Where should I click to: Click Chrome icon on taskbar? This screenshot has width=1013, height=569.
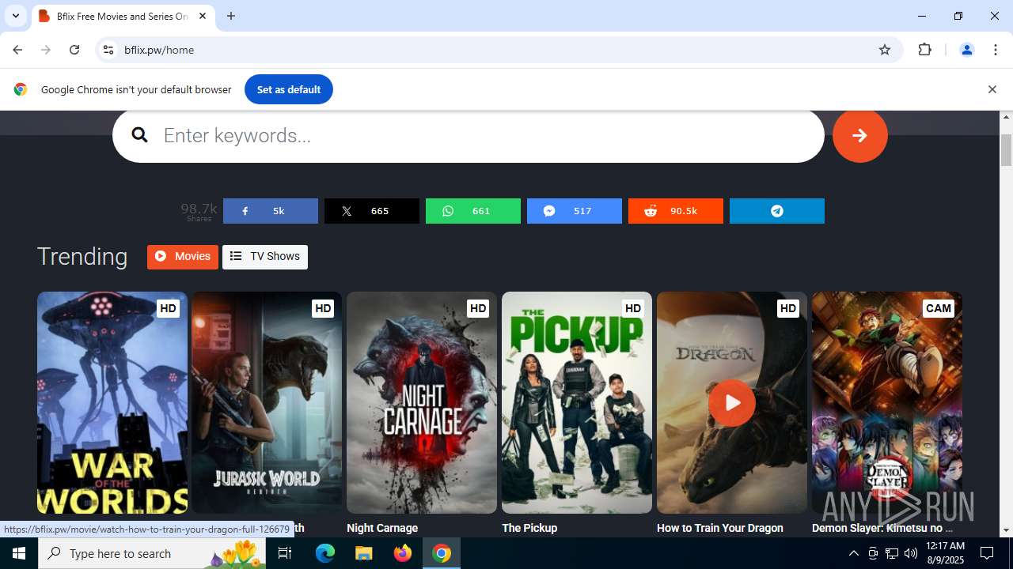[x=442, y=553]
